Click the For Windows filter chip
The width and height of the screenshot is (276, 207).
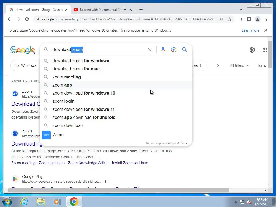25,65
